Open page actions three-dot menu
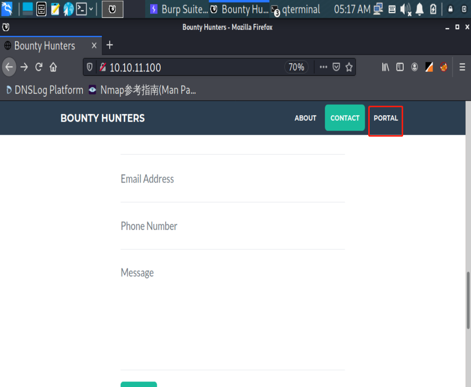Screen dimensions: 471x387 [323, 67]
